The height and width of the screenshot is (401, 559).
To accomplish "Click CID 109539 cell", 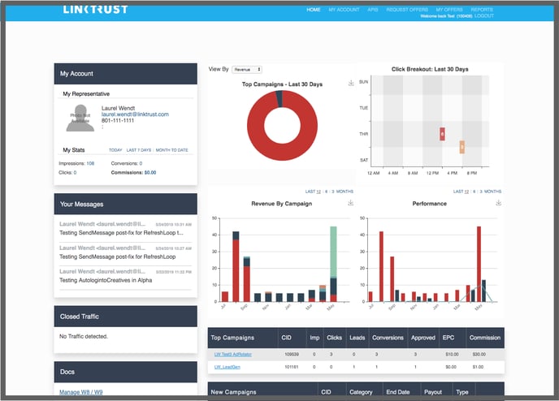I will click(292, 355).
